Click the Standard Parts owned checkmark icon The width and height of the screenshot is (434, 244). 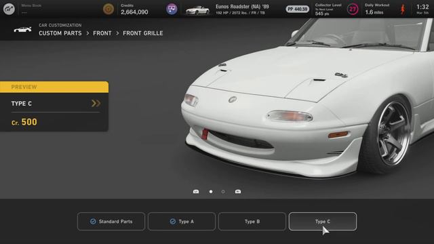93,222
